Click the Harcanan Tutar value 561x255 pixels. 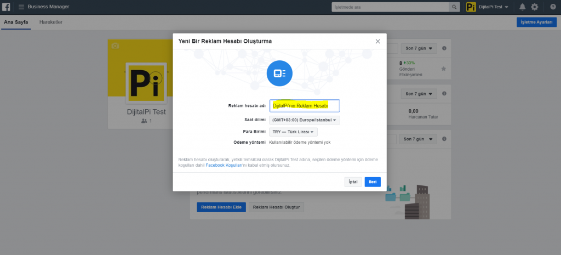(413, 111)
